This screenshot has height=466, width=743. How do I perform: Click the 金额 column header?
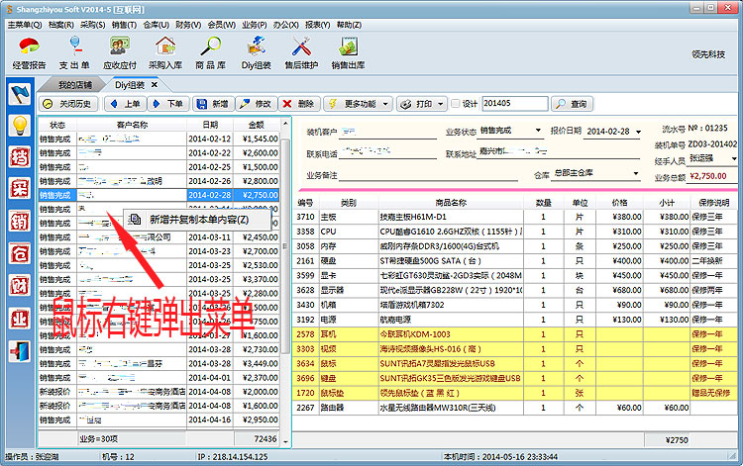coord(257,125)
